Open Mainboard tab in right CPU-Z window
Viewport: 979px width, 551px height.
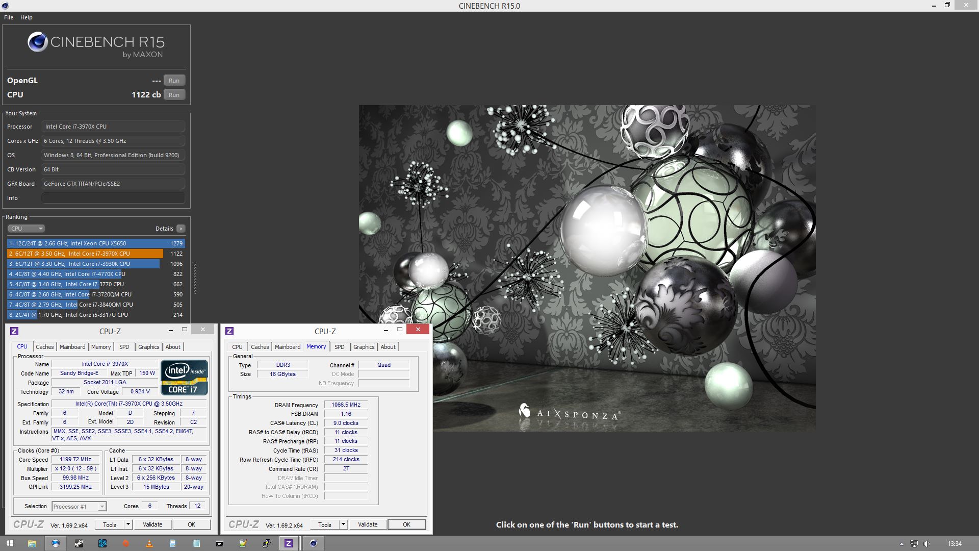pyautogui.click(x=288, y=347)
